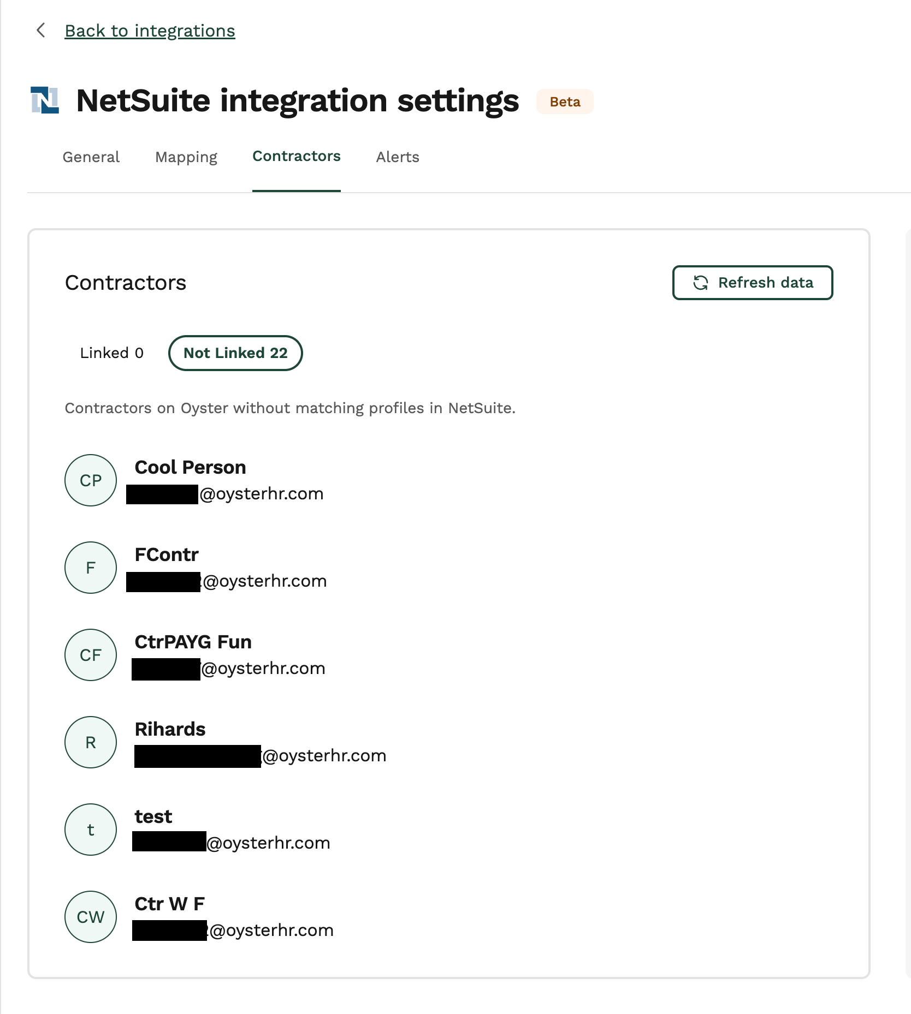Select the Cool Person contractor name

click(x=191, y=468)
